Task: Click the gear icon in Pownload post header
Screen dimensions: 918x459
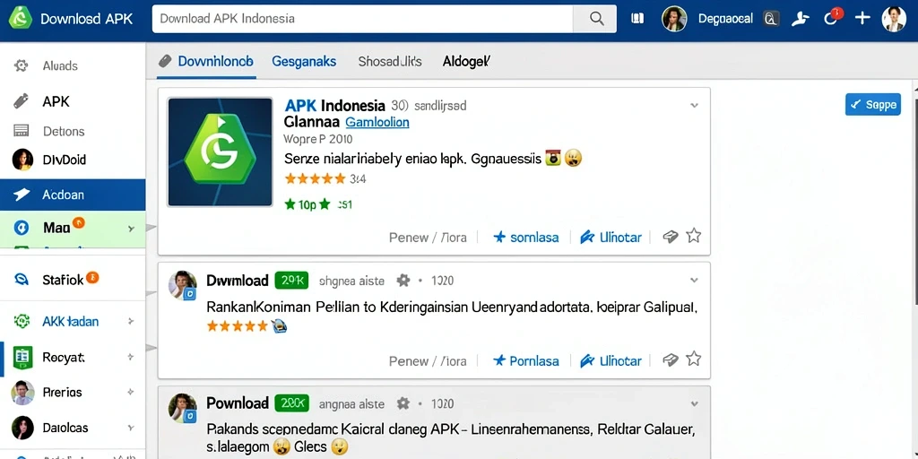Action: pos(403,403)
